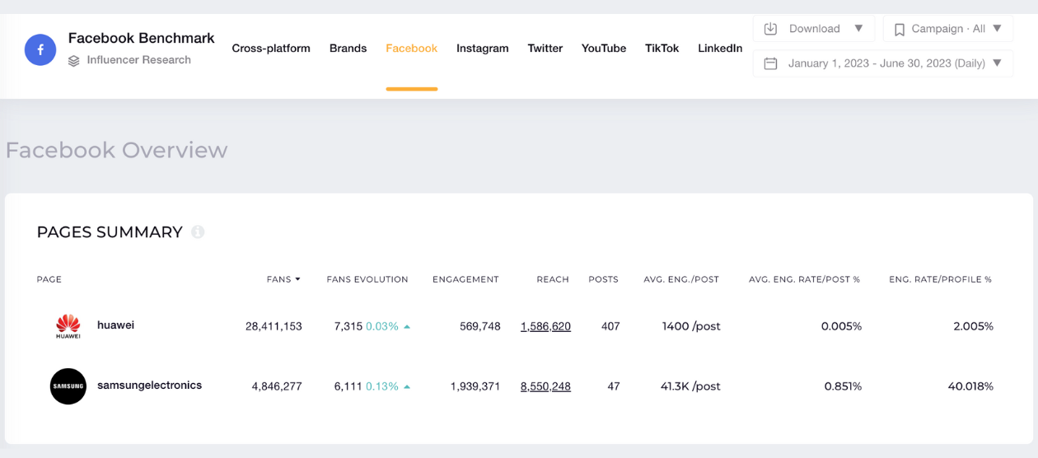Image resolution: width=1038 pixels, height=458 pixels.
Task: Click the samsungelectronics page name
Action: 149,386
